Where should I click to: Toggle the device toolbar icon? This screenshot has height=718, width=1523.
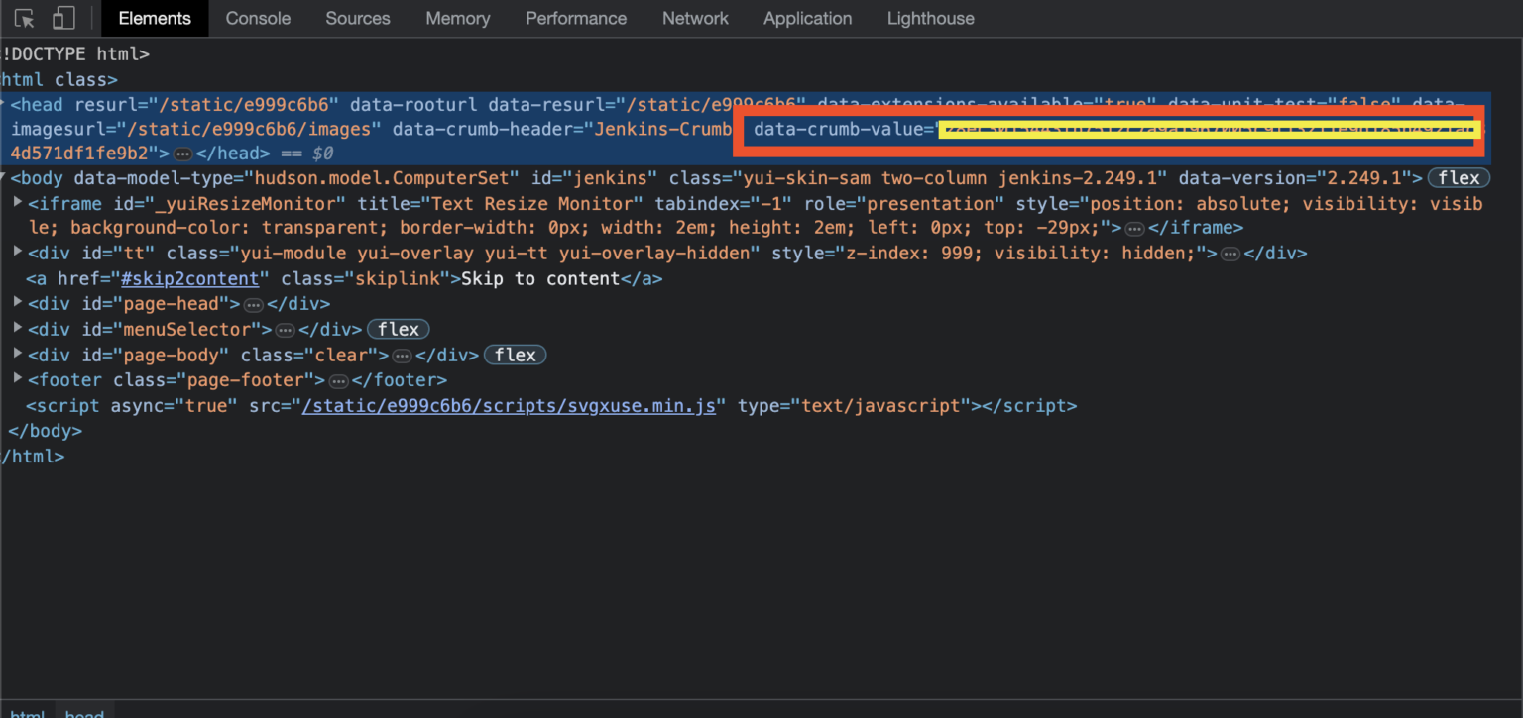click(63, 19)
